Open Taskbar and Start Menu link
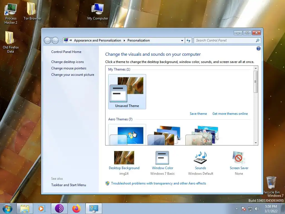 pos(68,185)
